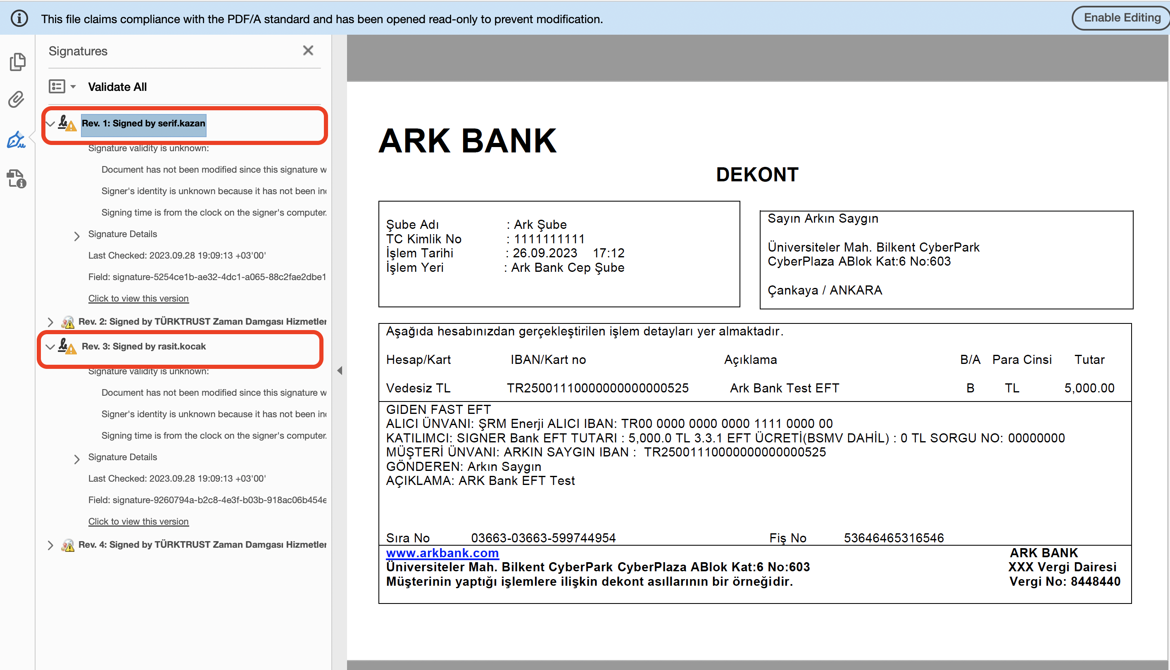Click Rev. 1 'Document has not been modified' line

214,169
